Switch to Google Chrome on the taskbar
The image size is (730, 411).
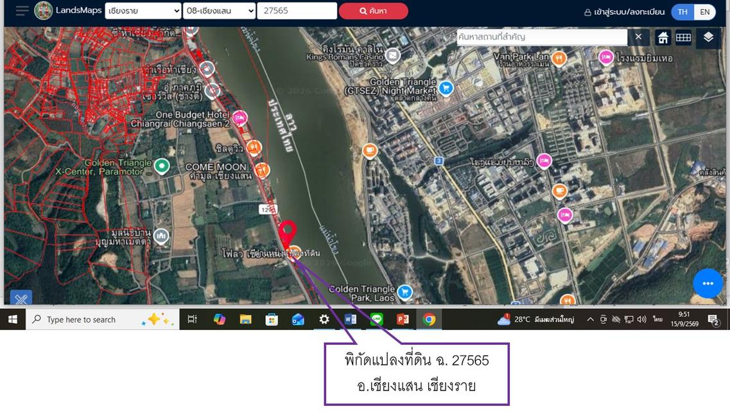[x=430, y=319]
